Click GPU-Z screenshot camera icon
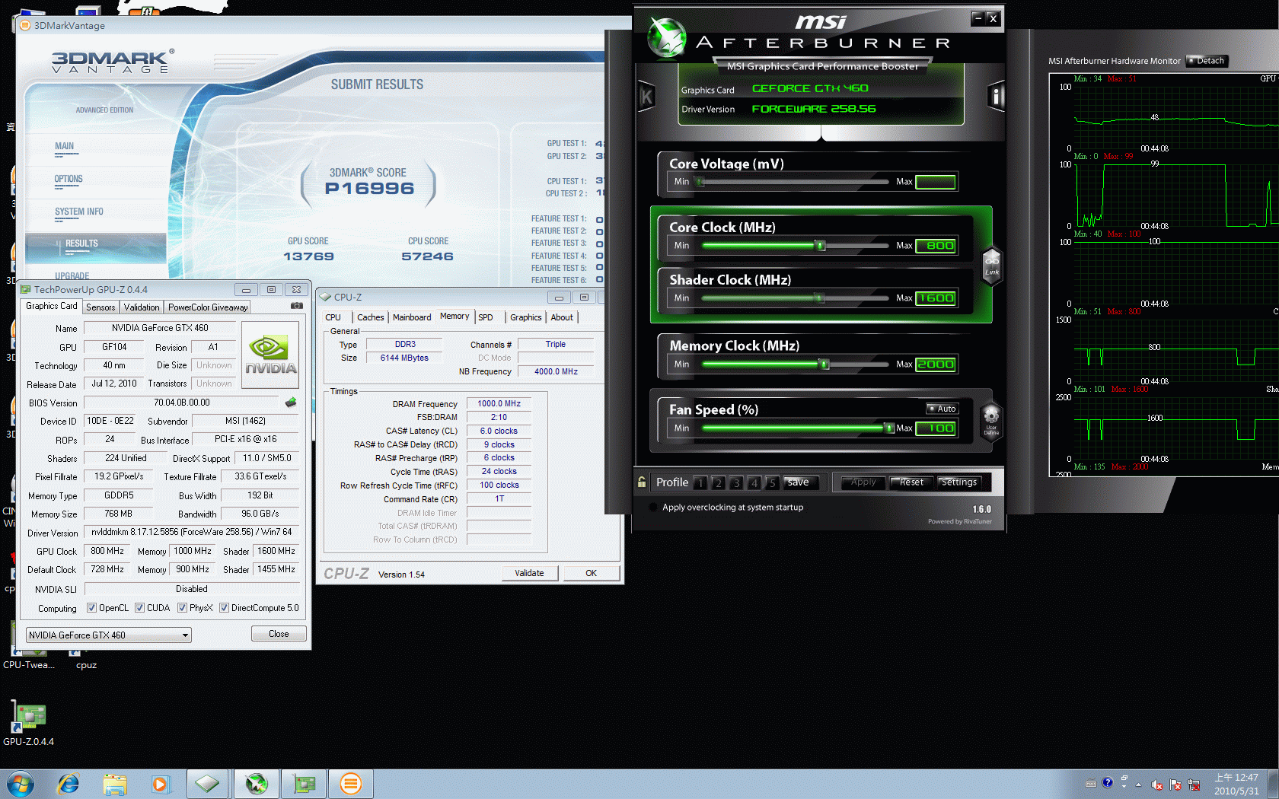Viewport: 1279px width, 799px height. coord(297,306)
